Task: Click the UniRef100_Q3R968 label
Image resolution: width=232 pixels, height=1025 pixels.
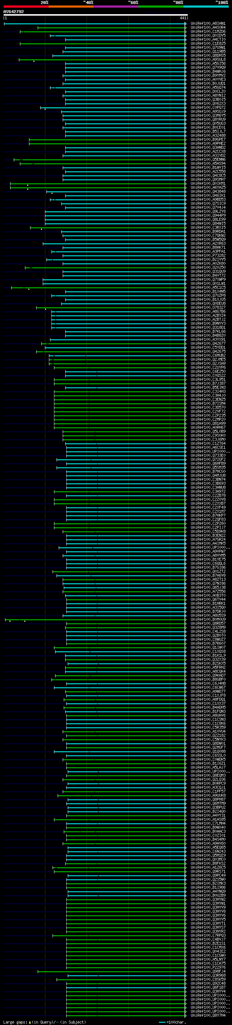Action: (208, 975)
